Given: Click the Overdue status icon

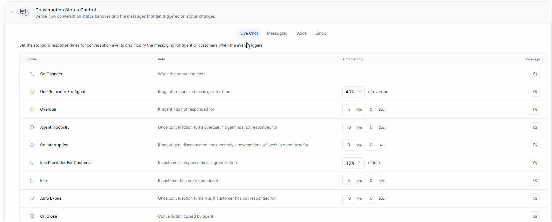Looking at the screenshot, I should (x=32, y=109).
